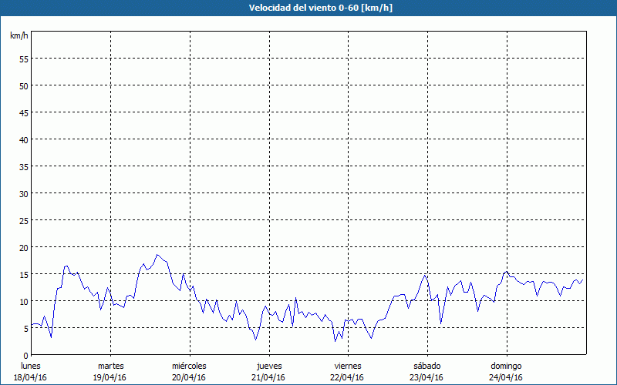The width and height of the screenshot is (617, 385).
Task: Click the 'lunes' day label
Action: (30, 366)
